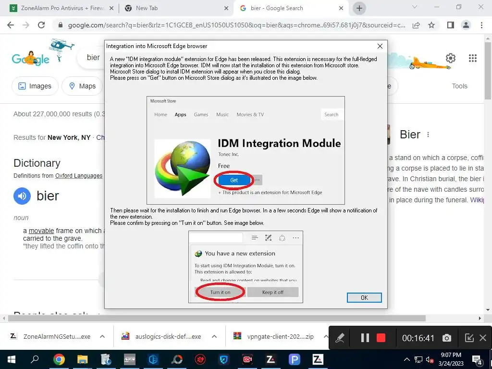492x369 pixels.
Task: Open the tab search chevron
Action: [x=415, y=7]
